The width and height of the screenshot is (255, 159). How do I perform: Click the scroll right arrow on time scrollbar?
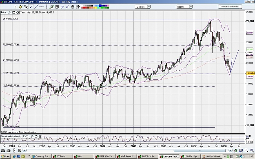point(230,150)
